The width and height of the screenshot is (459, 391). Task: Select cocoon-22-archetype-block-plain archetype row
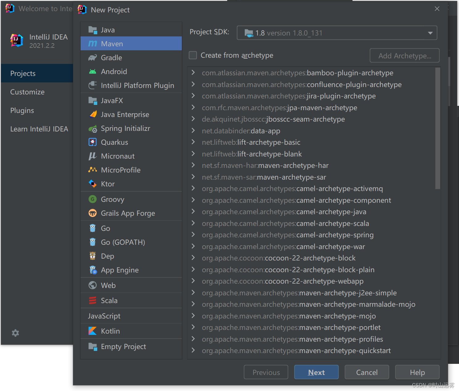click(311, 270)
